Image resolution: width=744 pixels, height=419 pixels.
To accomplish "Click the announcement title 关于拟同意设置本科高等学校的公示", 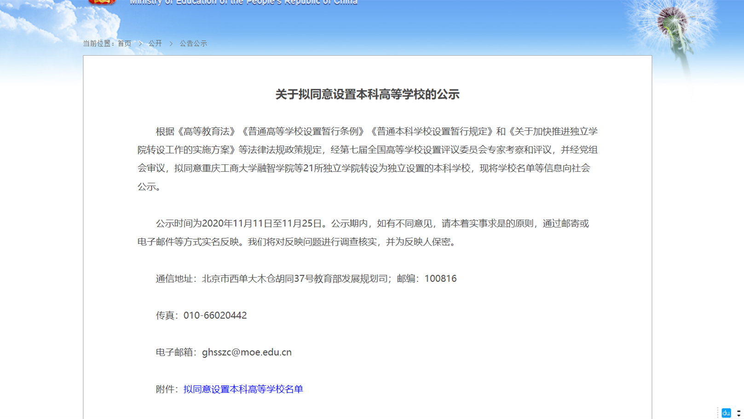I will 367,94.
